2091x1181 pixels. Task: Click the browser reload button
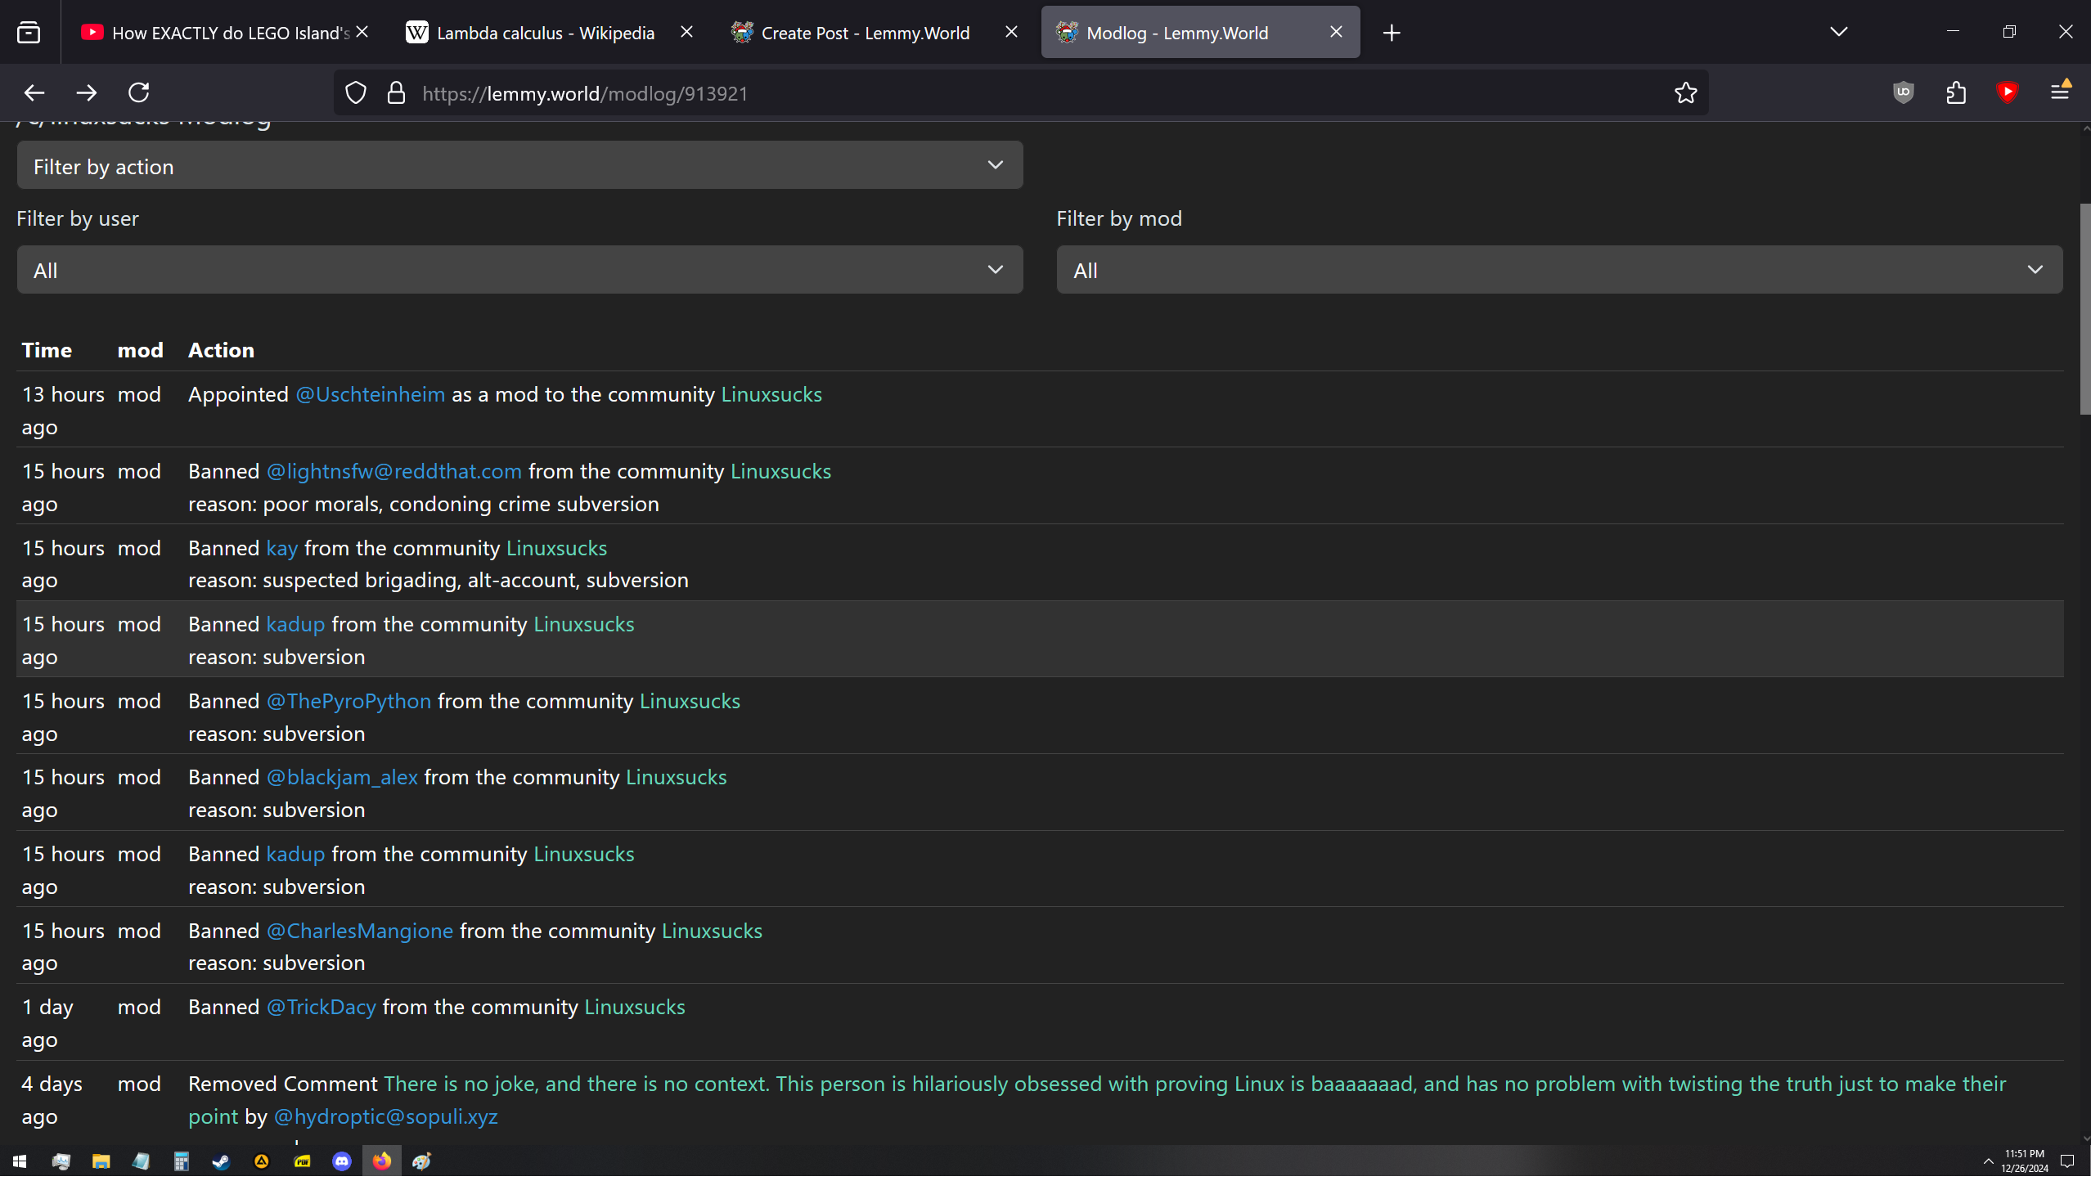(x=139, y=92)
